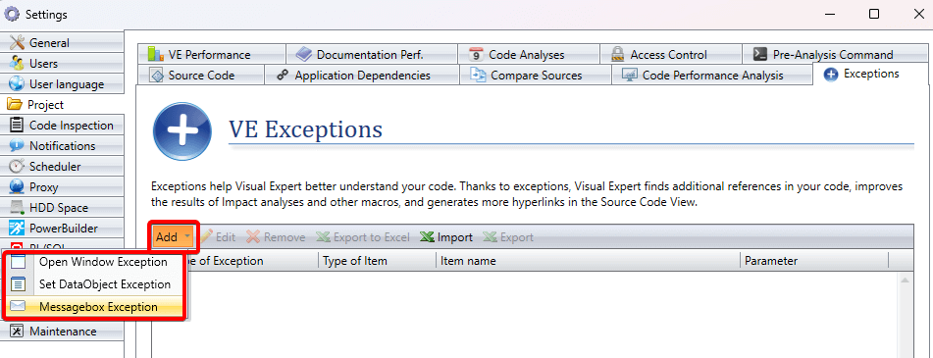Switch to Application Dependencies tab
The image size is (933, 358).
coord(362,75)
